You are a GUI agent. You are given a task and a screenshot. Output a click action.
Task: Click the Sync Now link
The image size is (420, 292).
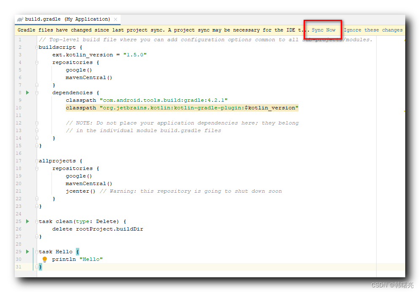tap(323, 30)
